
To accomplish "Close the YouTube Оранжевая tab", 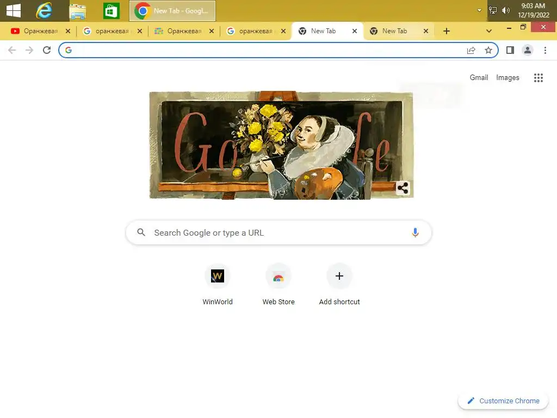I will click(68, 31).
